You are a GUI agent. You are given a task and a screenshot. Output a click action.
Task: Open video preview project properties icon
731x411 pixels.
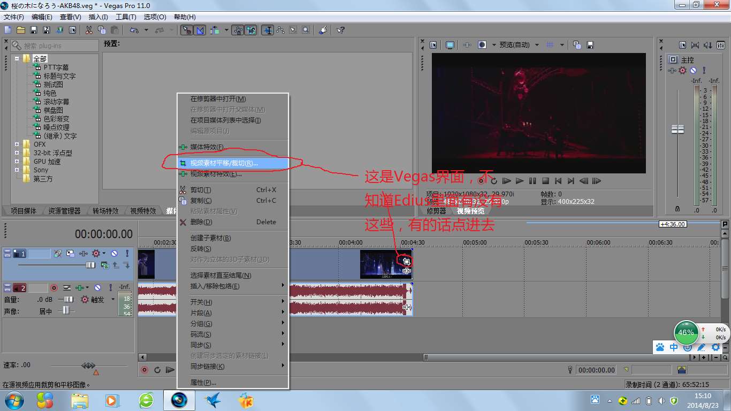pos(433,45)
